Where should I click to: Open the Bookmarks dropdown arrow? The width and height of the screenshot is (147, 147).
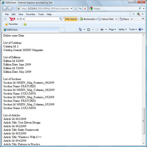tap(96, 19)
